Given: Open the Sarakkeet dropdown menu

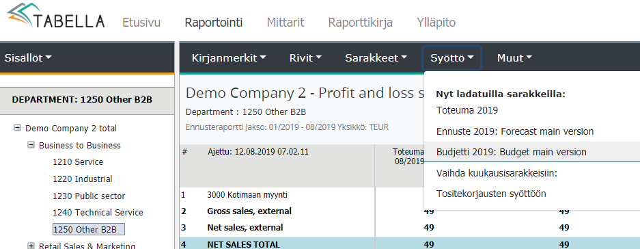Looking at the screenshot, I should [x=376, y=58].
